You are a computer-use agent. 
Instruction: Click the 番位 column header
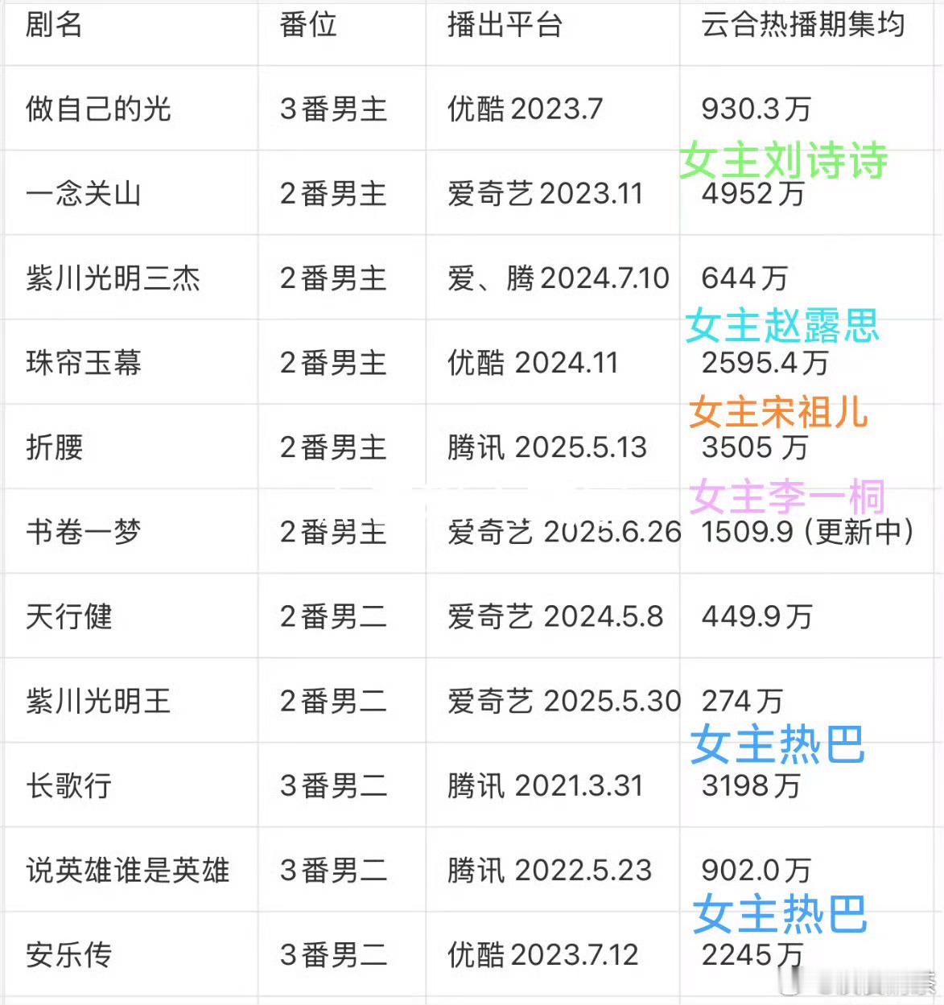pos(308,25)
